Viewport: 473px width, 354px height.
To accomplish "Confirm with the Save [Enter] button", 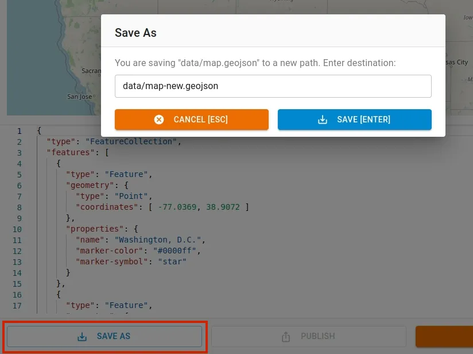I will pos(354,120).
